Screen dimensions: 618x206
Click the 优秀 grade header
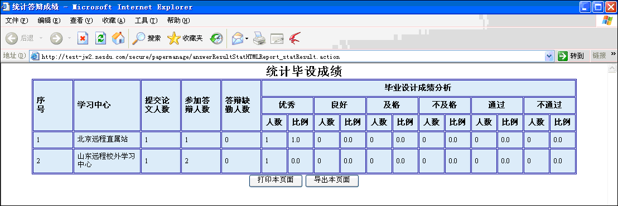coord(287,105)
